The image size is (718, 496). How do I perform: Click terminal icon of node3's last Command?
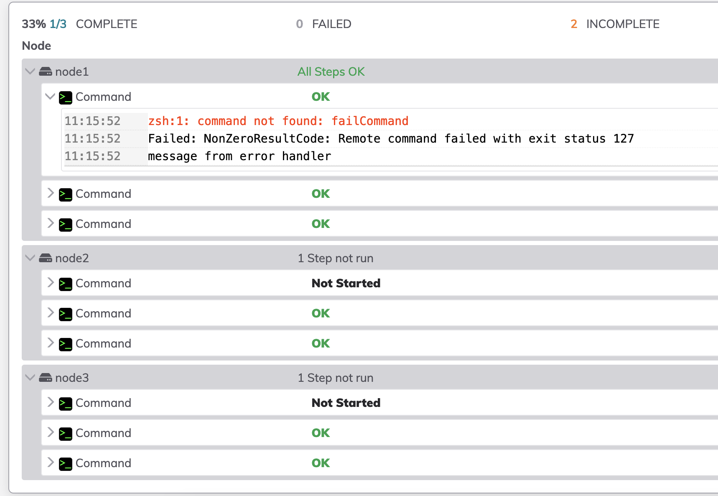tap(66, 464)
